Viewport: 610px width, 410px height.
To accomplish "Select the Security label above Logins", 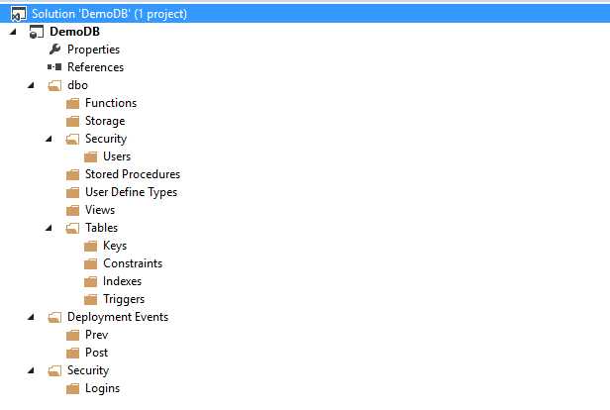I will point(88,370).
